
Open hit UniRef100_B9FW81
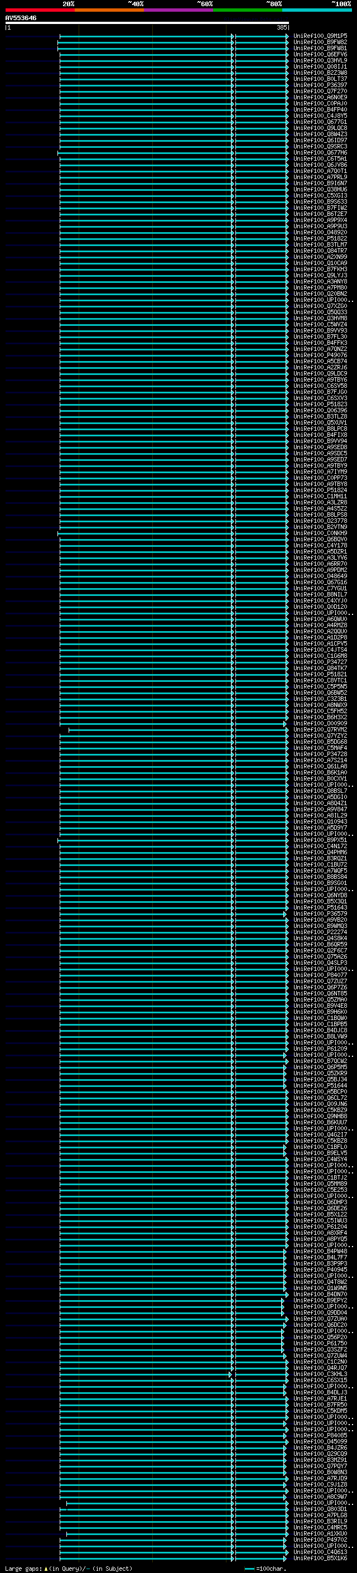(320, 48)
